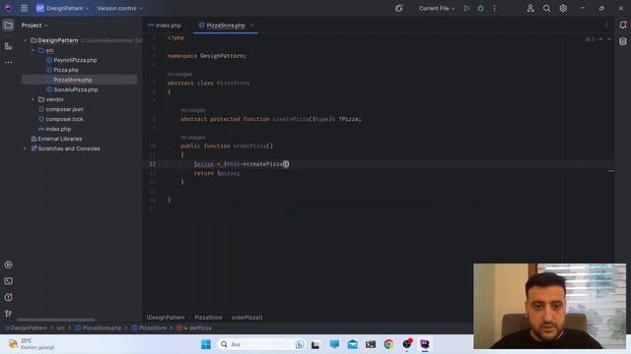This screenshot has width=631, height=354.
Task: Open IDE settings gear
Action: click(563, 8)
